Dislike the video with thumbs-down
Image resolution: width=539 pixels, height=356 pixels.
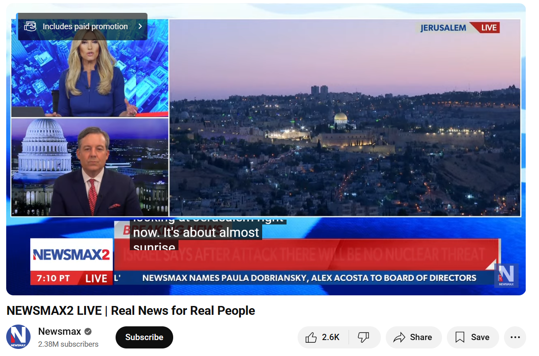[364, 337]
